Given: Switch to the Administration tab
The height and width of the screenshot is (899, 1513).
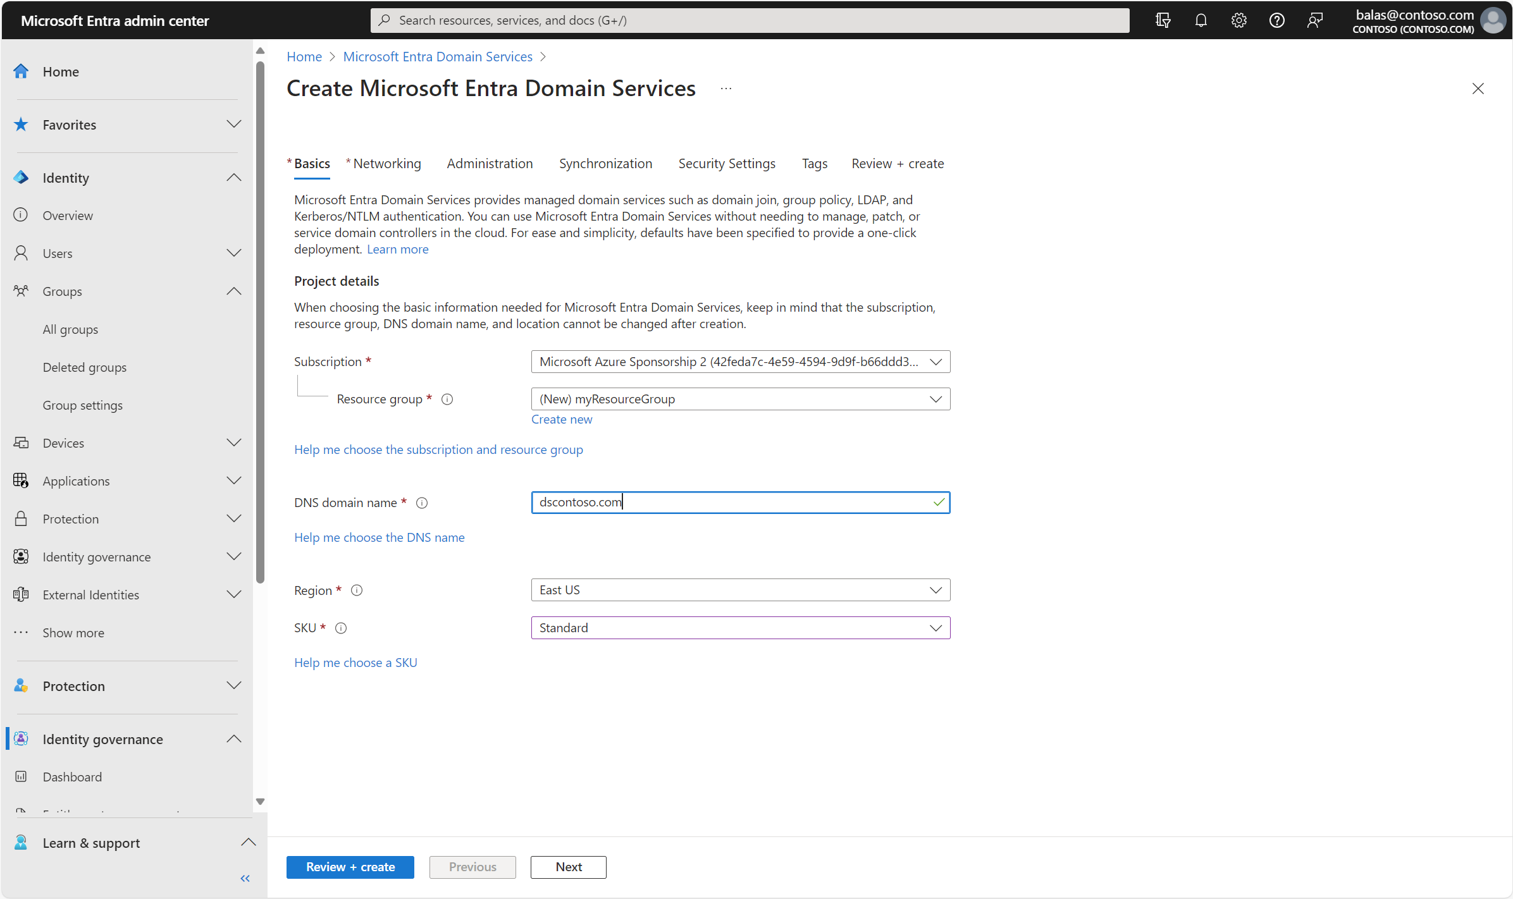Looking at the screenshot, I should coord(490,162).
